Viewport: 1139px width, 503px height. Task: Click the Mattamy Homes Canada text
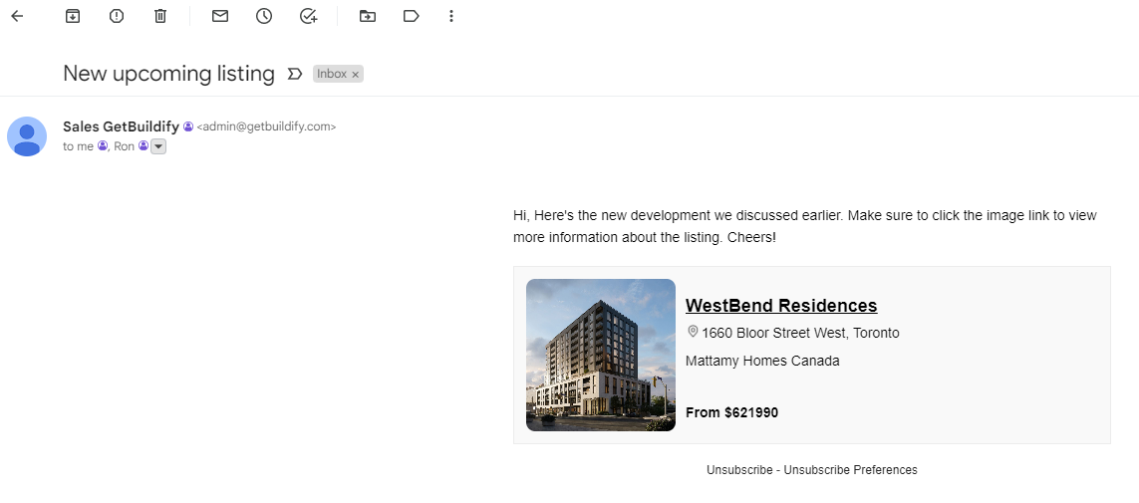click(x=762, y=361)
